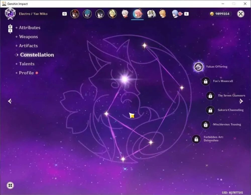Click the lock icon beside Fox's Mooncall
The width and height of the screenshot is (251, 195).
click(206, 81)
